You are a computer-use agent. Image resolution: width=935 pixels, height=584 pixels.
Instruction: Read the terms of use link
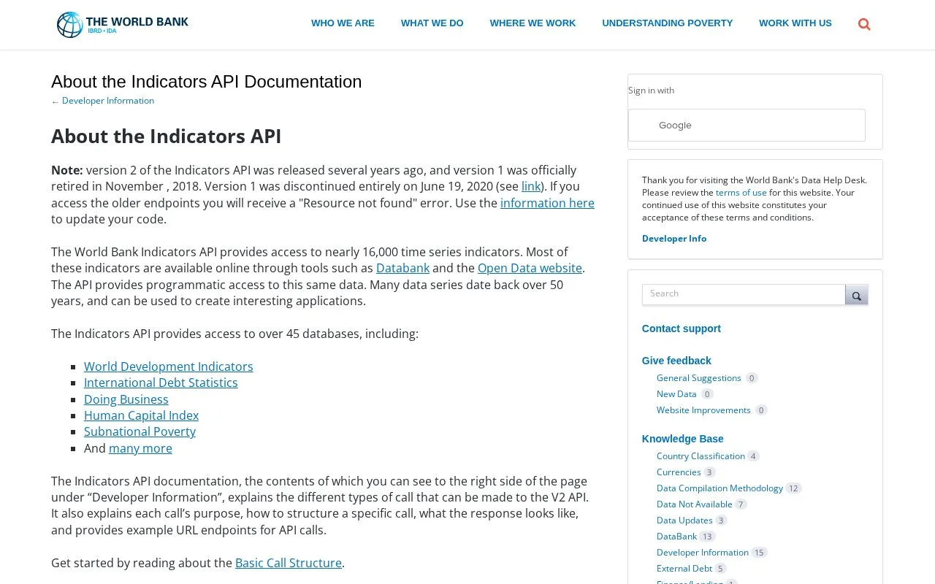point(741,193)
